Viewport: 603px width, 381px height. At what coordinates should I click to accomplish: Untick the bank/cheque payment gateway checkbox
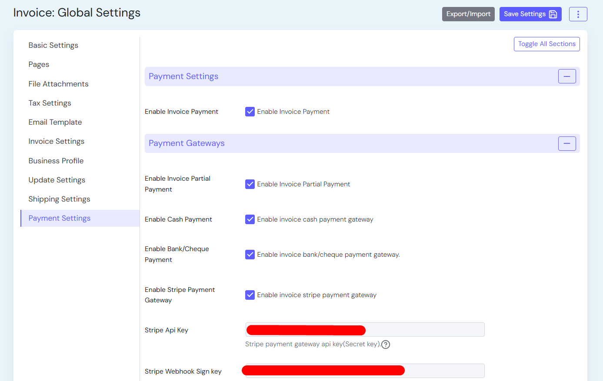250,255
